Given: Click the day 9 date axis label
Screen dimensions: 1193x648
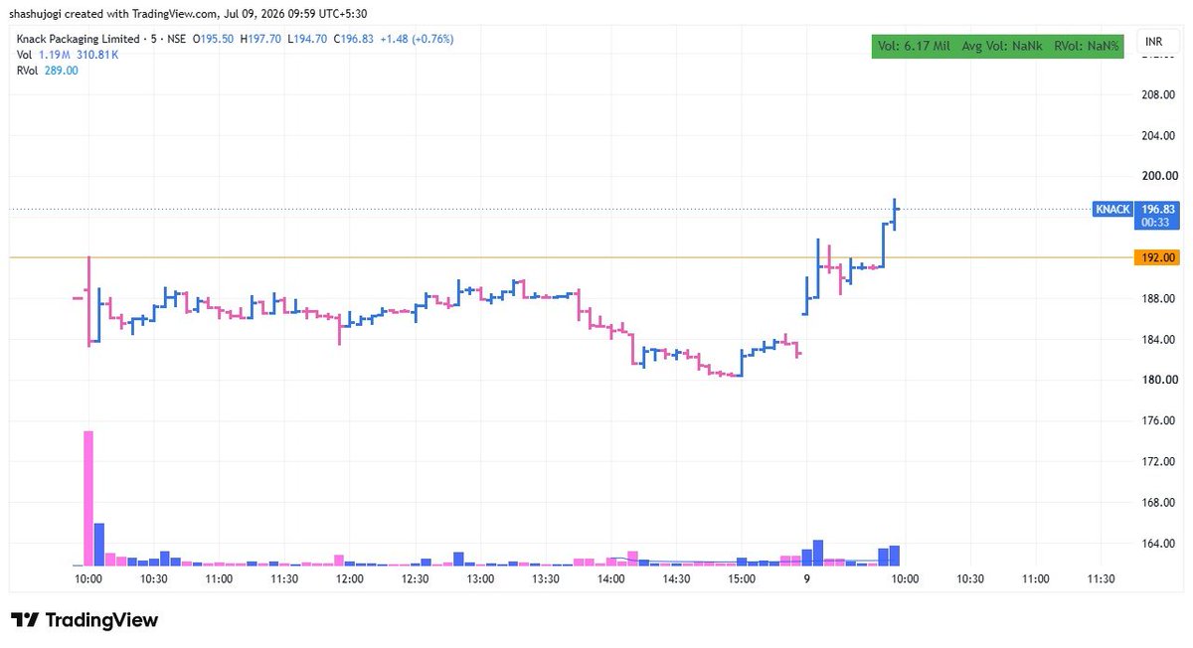Looking at the screenshot, I should coord(807,579).
